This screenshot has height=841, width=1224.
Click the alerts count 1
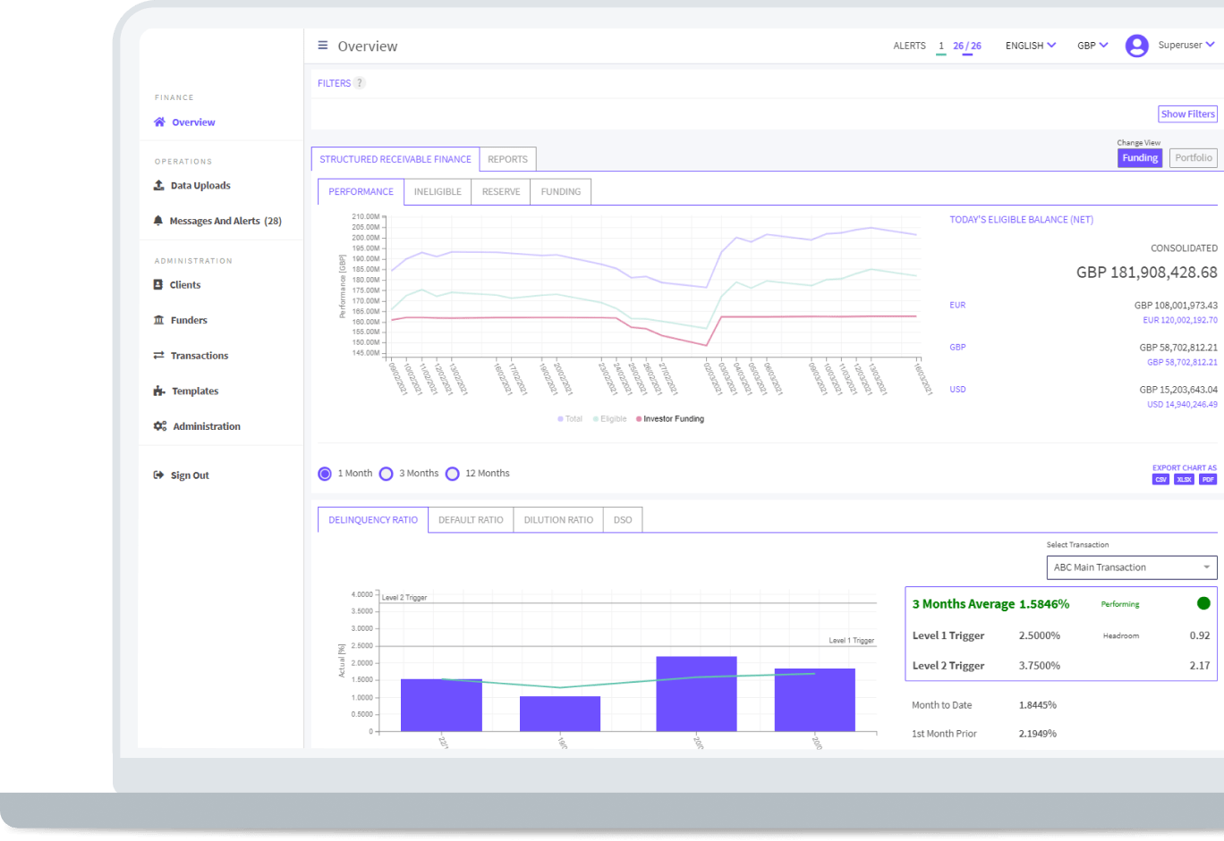click(941, 46)
